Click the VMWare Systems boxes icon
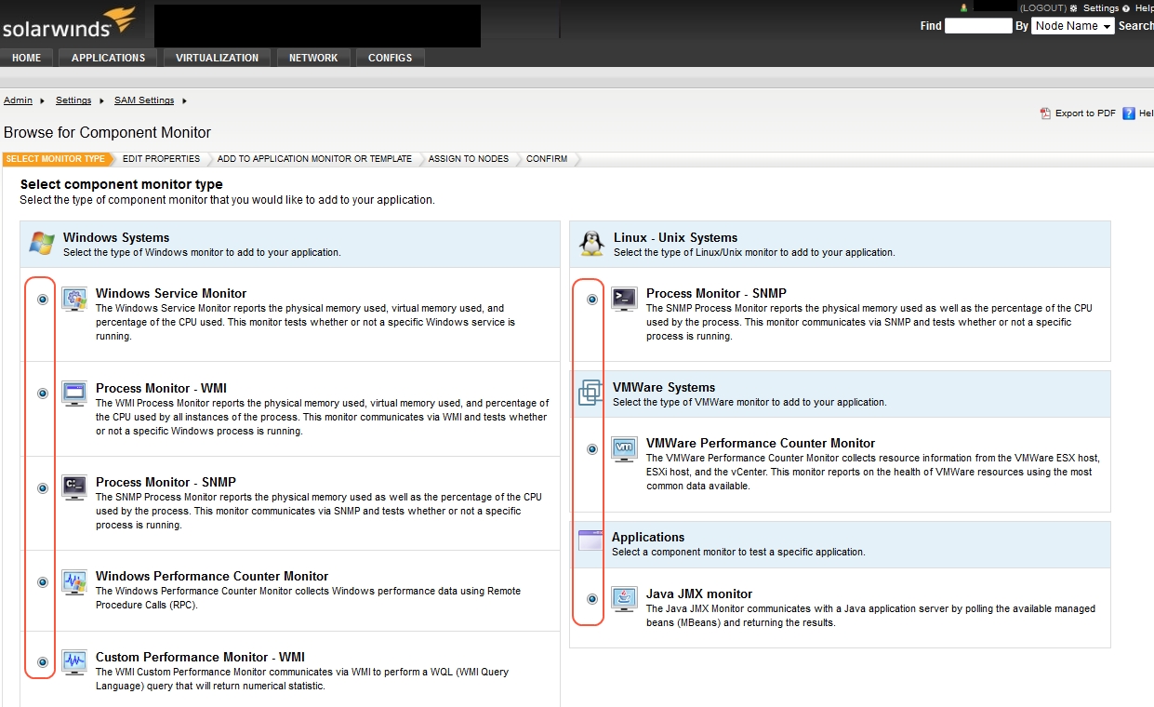The width and height of the screenshot is (1154, 707). click(590, 393)
